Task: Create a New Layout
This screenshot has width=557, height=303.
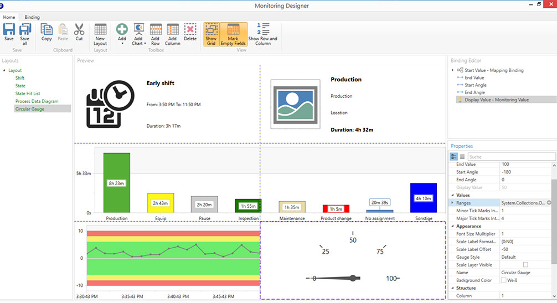Action: click(x=100, y=34)
